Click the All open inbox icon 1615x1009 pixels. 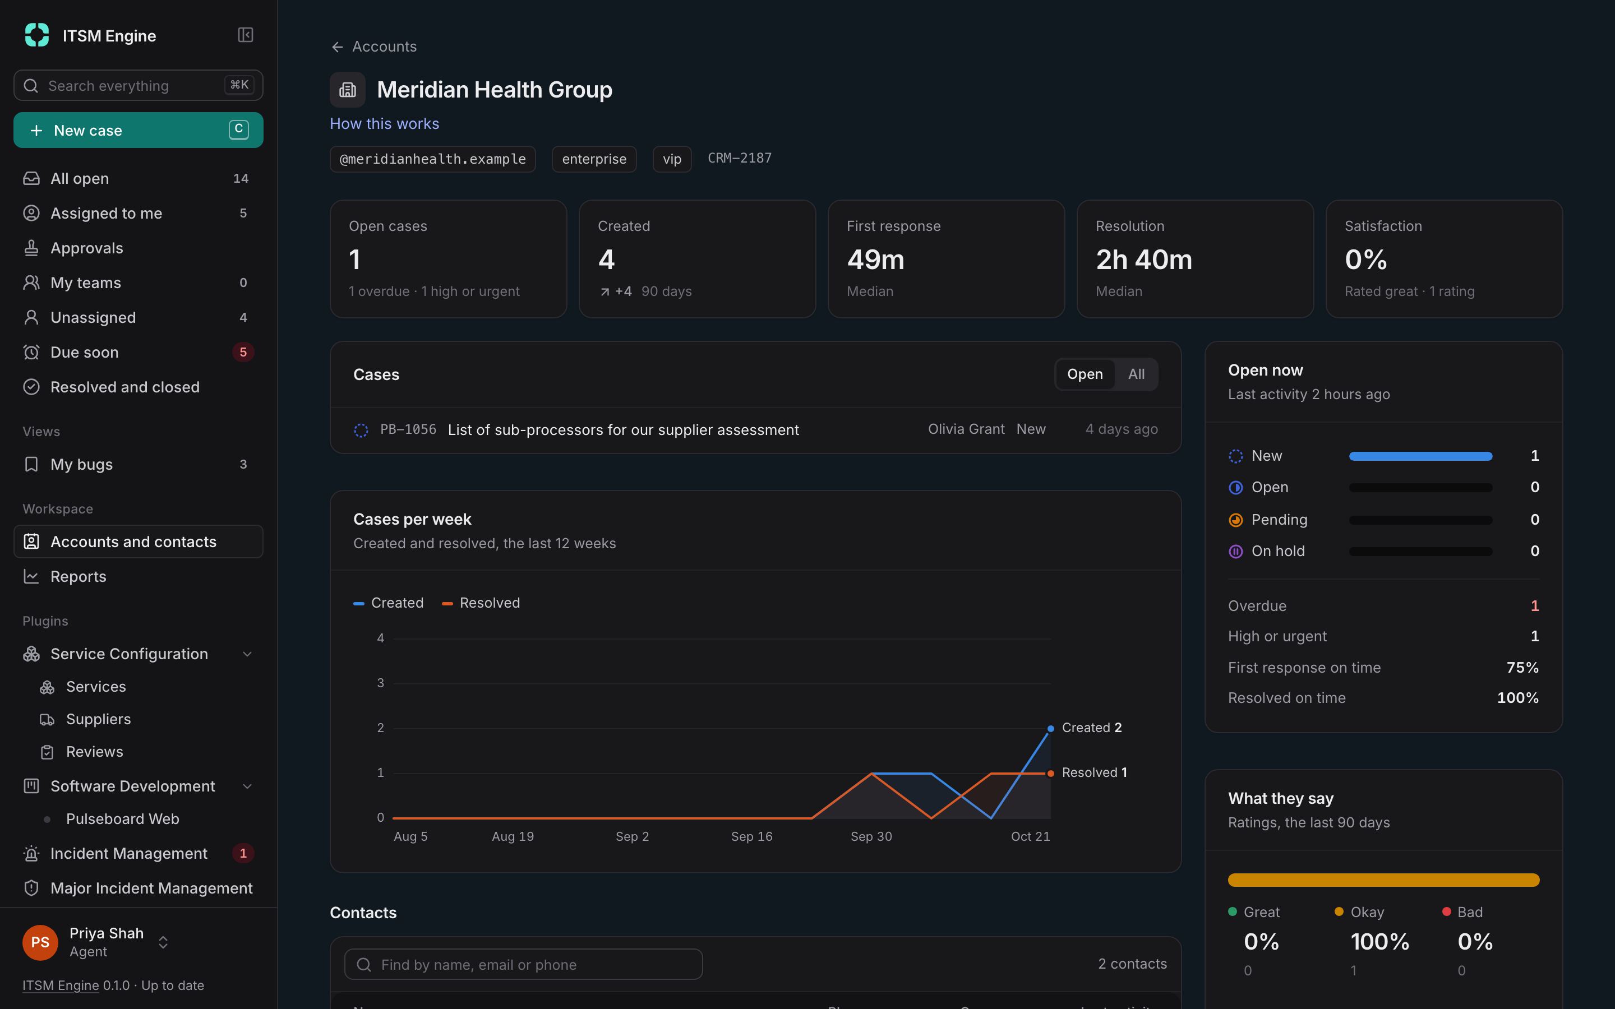(x=31, y=178)
